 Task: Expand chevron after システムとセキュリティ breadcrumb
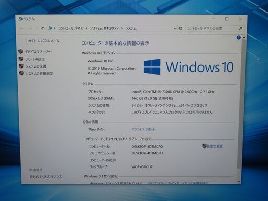pyautogui.click(x=122, y=28)
